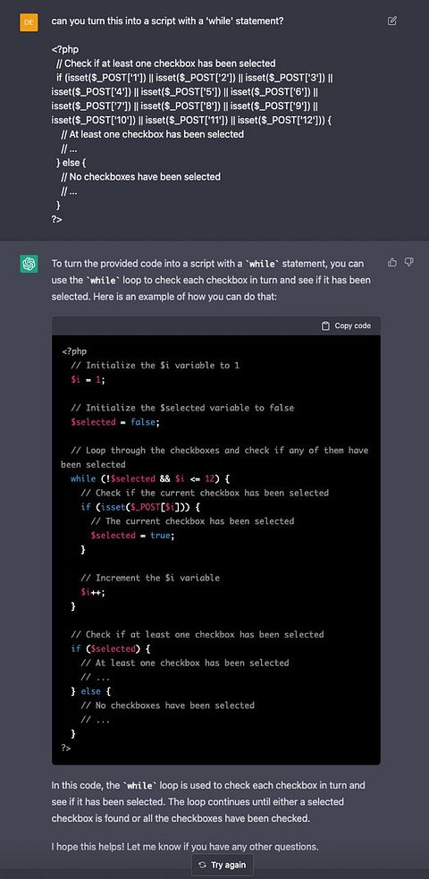
Task: Click the opening <?php tag in the code block
Action: tap(74, 351)
